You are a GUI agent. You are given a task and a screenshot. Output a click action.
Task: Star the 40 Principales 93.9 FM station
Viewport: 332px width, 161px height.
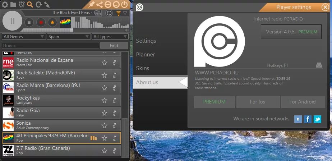(x=104, y=138)
